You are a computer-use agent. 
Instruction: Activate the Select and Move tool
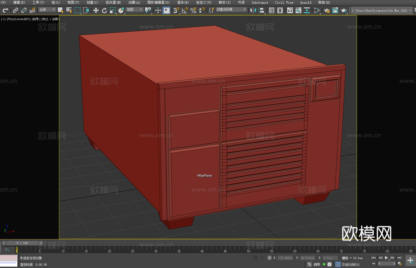tap(96, 10)
